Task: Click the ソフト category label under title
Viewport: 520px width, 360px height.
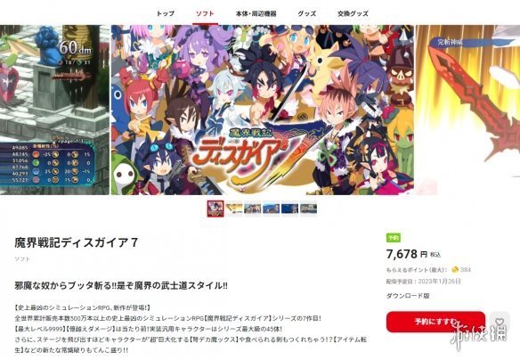Action: (x=22, y=258)
